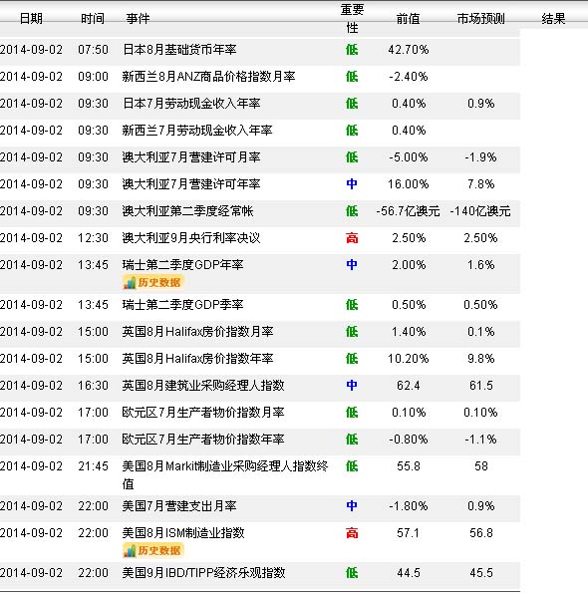Open 历史数据 button under 瑞士第二季度GDP年率
This screenshot has width=588, height=594.
point(152,283)
